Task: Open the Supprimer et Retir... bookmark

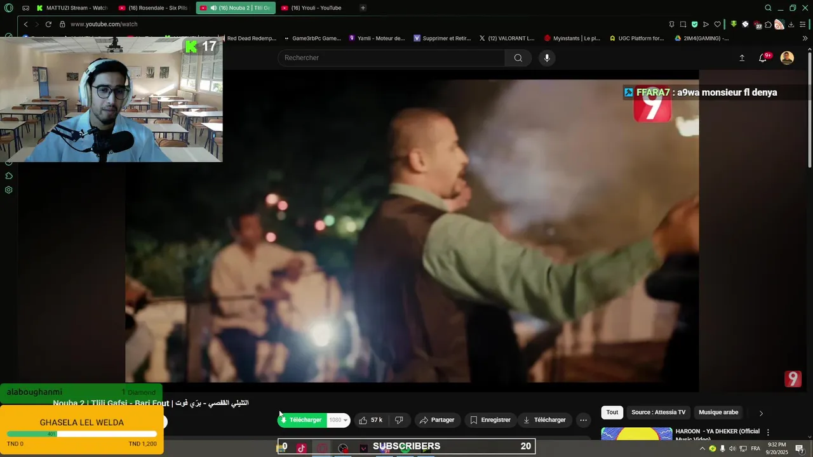Action: [442, 38]
